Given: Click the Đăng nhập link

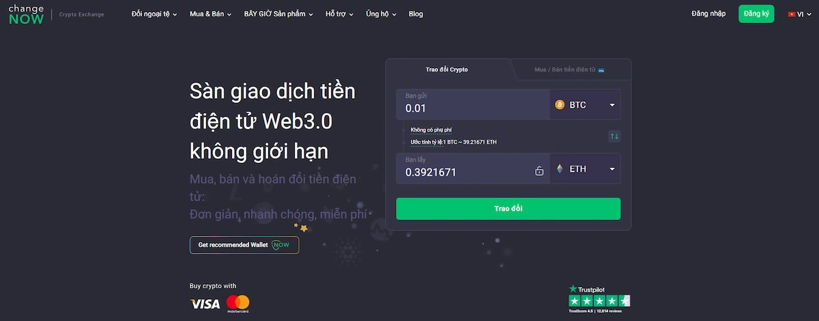Looking at the screenshot, I should pyautogui.click(x=707, y=14).
